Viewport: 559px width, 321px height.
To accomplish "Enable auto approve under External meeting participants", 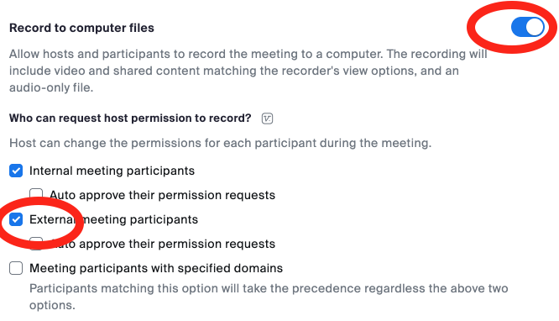I will click(x=36, y=244).
